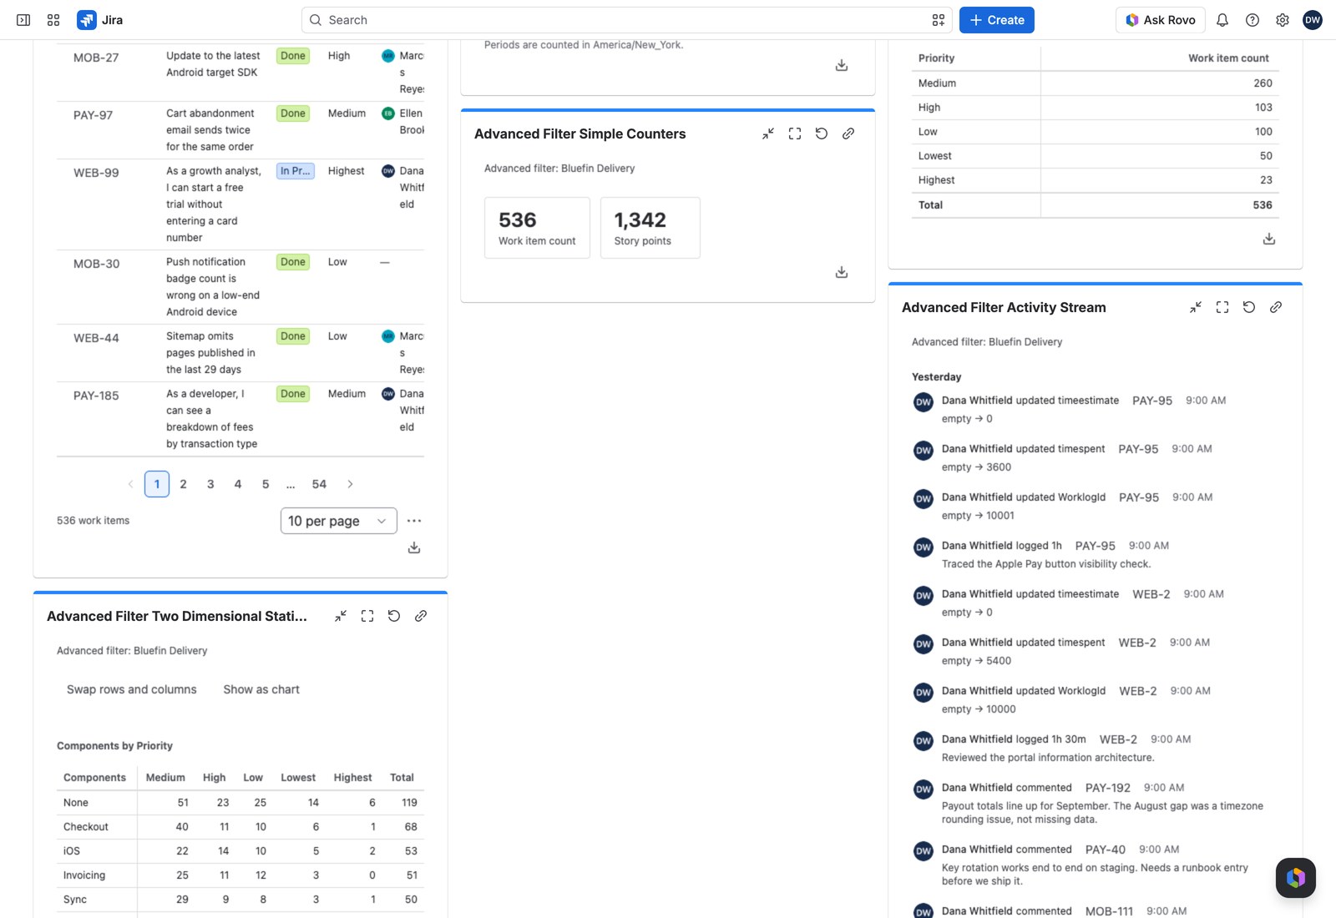
Task: Click the Create button
Action: pyautogui.click(x=997, y=20)
